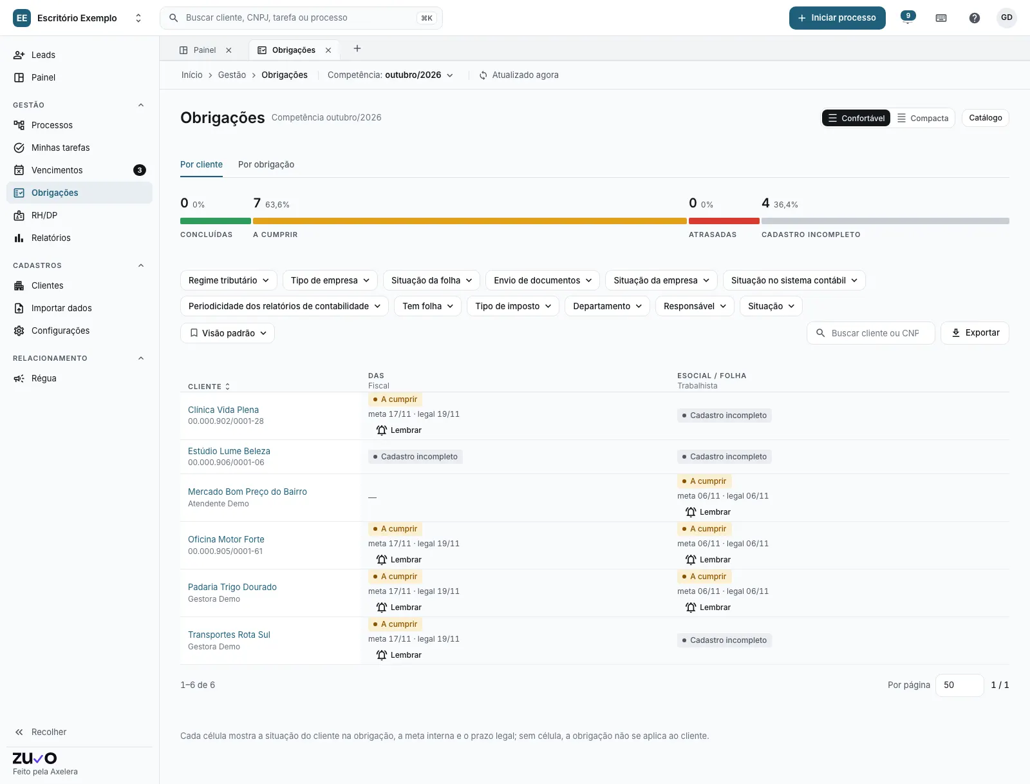1030x784 pixels.
Task: Collapse the Gestão sidebar section
Action: 141,105
